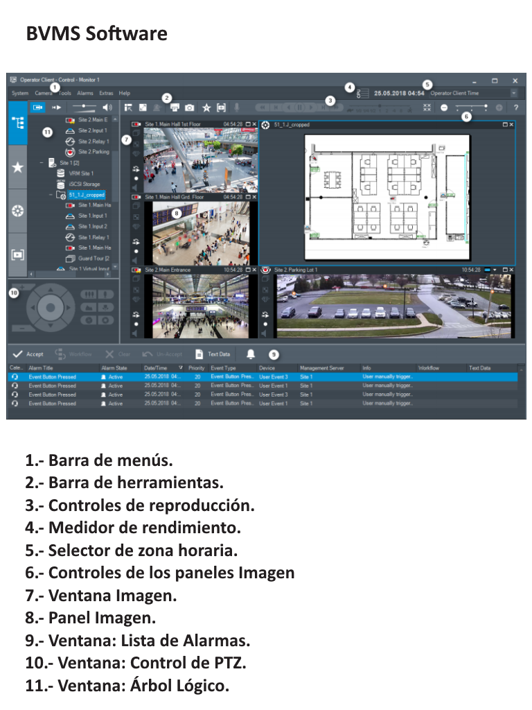The image size is (532, 710).
Task: Accept the selected alarm
Action: point(28,354)
